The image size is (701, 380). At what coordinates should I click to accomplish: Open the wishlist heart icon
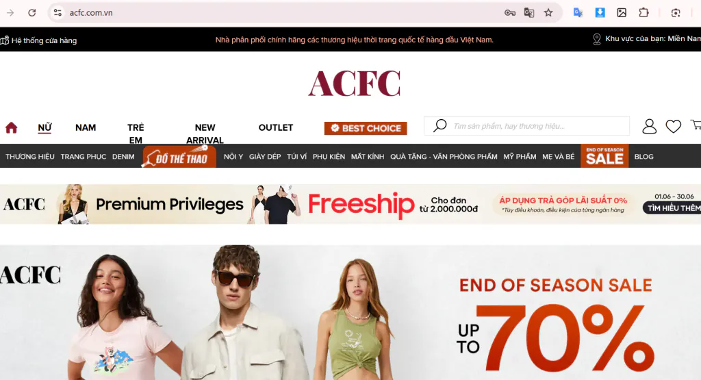pyautogui.click(x=674, y=127)
